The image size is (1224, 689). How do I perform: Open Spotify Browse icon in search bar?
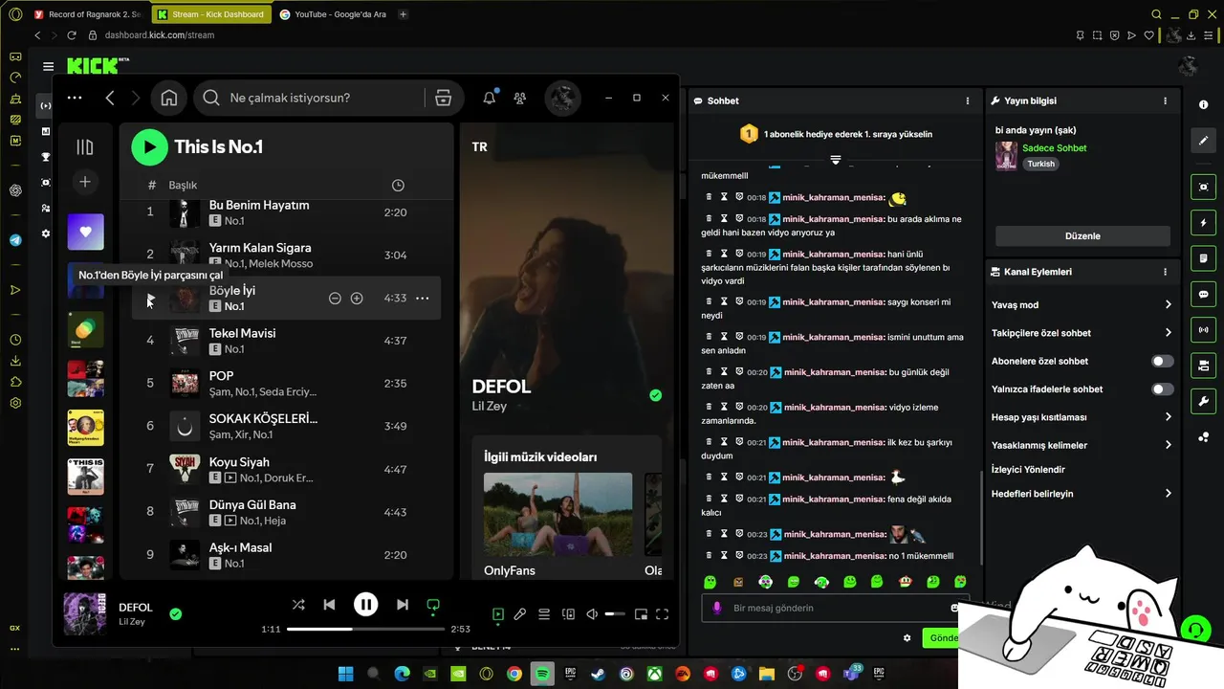(443, 98)
